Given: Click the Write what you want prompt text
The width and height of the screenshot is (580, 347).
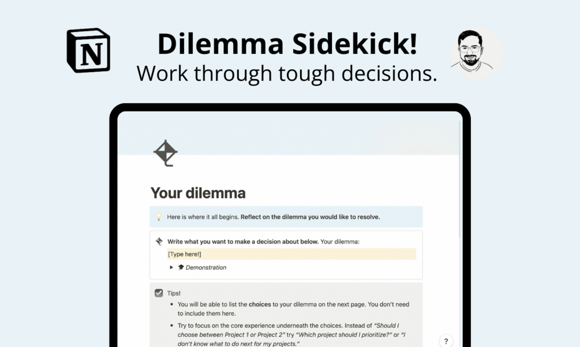Looking at the screenshot, I should tap(243, 241).
